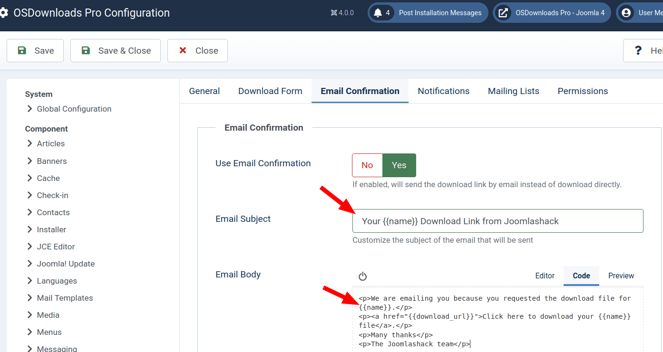Click the gear icon beside OSDownloads Pro Configuration
The height and width of the screenshot is (352, 663).
[x=4, y=13]
